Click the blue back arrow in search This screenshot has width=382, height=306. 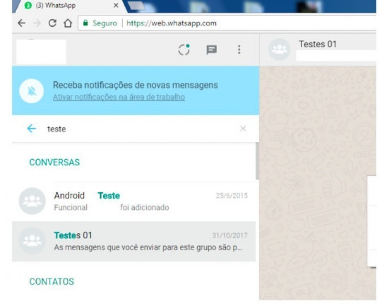32,128
